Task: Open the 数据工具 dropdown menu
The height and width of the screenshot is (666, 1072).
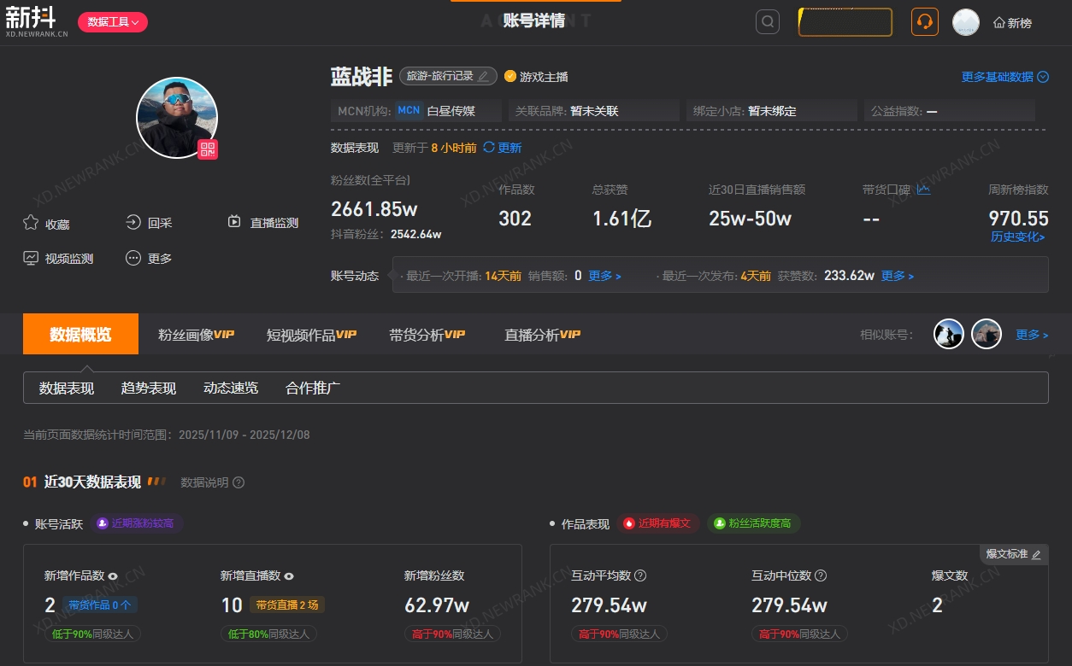Action: 113,22
